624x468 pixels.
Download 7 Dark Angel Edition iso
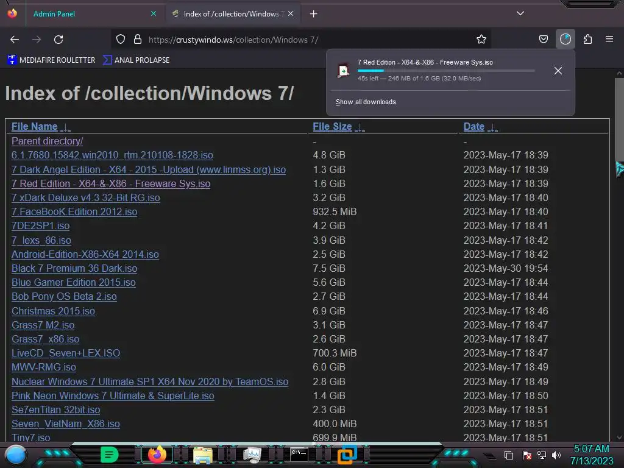[x=149, y=169]
